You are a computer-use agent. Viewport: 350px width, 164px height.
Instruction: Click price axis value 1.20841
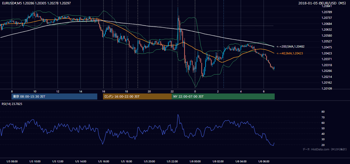326,6
